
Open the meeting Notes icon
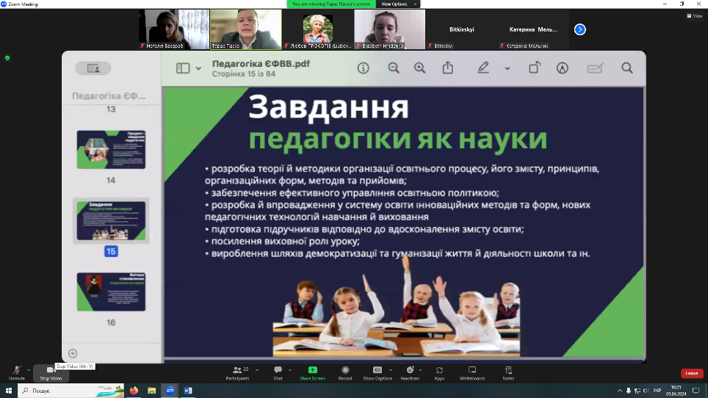pyautogui.click(x=508, y=373)
